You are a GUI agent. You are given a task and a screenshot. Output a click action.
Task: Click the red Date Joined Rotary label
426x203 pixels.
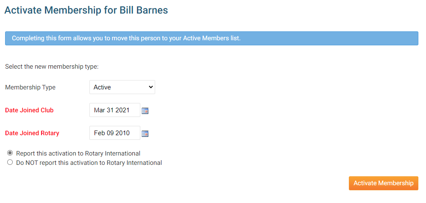point(32,133)
